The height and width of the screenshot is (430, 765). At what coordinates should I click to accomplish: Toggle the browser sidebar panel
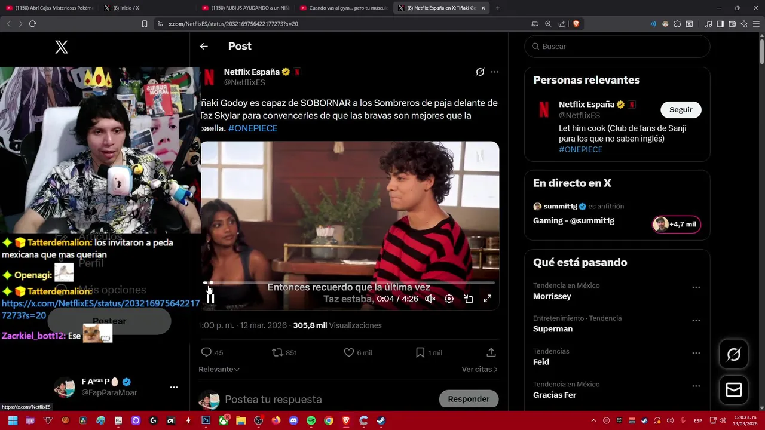point(720,24)
